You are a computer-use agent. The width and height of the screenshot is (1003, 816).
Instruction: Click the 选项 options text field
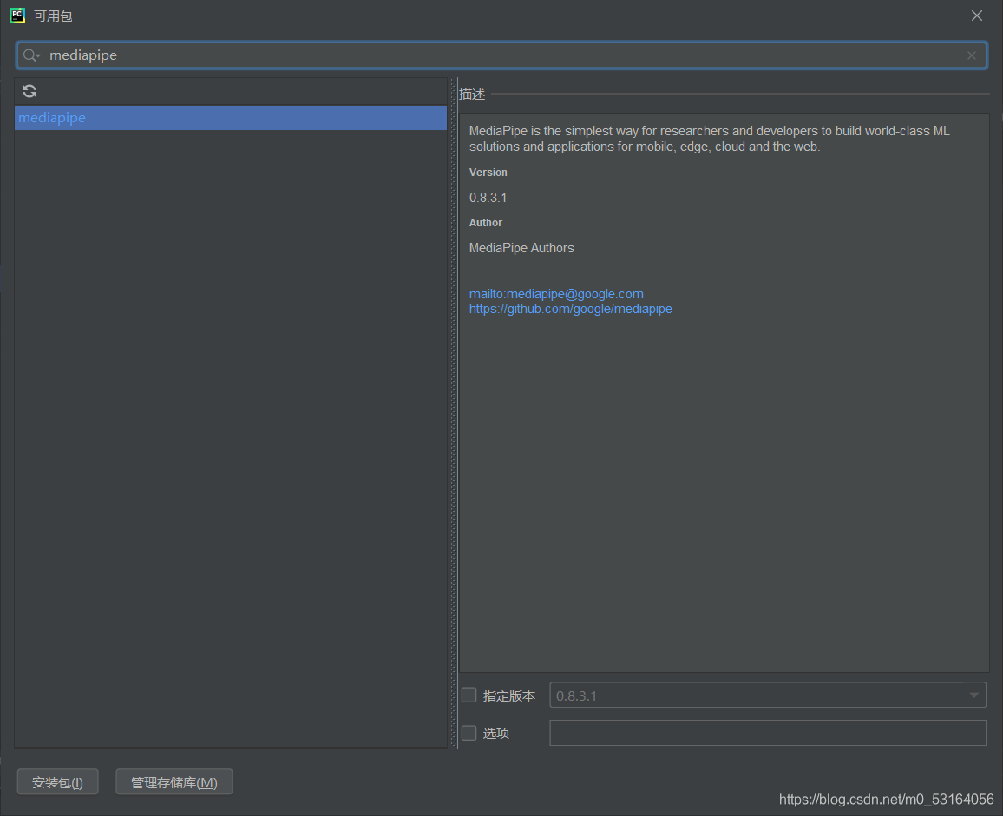coord(768,733)
